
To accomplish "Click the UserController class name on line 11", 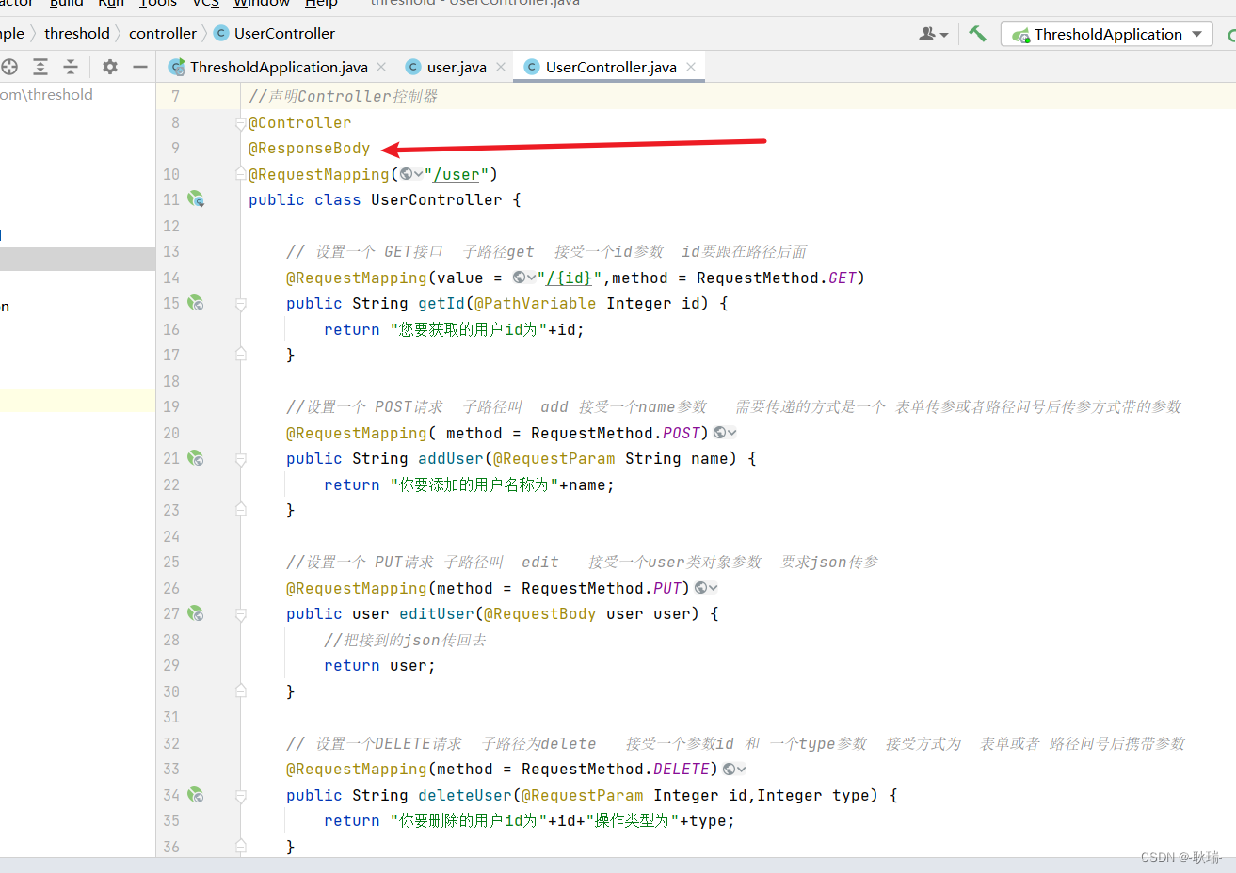I will point(437,199).
